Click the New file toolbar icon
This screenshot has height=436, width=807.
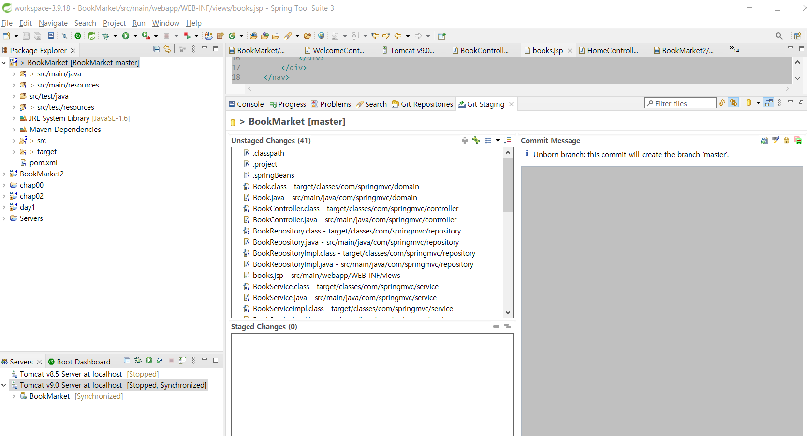pos(6,36)
